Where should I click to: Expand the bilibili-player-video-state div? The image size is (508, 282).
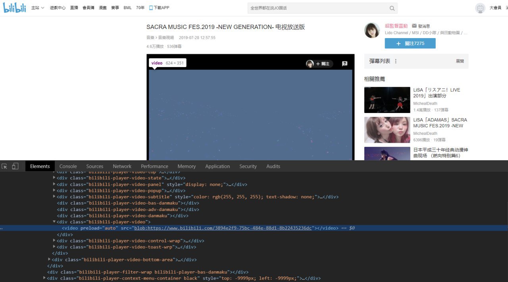click(x=54, y=178)
